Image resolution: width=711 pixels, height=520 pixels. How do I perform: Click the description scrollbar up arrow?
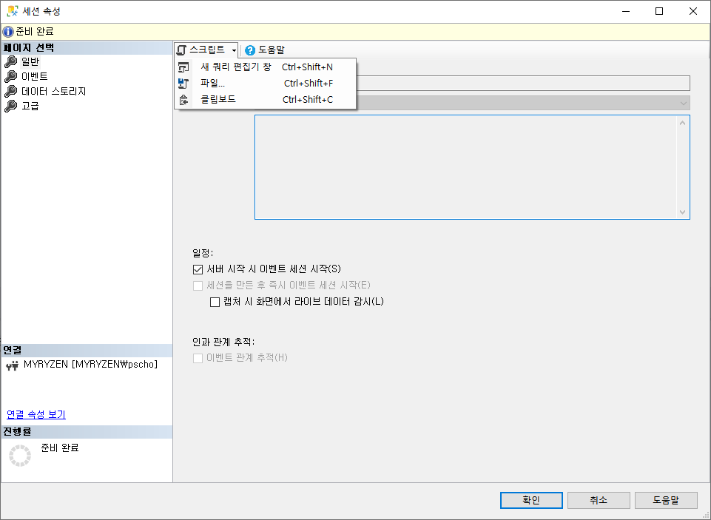(682, 123)
